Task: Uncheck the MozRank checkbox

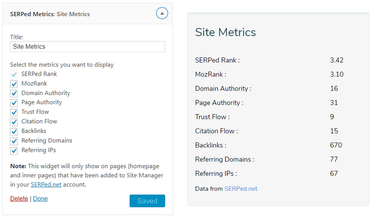Action: (x=14, y=84)
